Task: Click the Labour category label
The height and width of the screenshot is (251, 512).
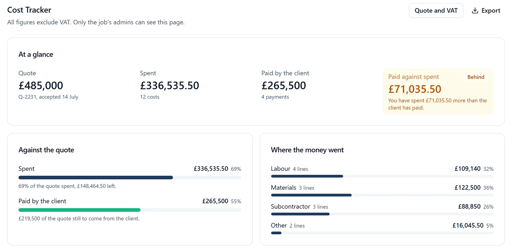Action: pos(281,169)
